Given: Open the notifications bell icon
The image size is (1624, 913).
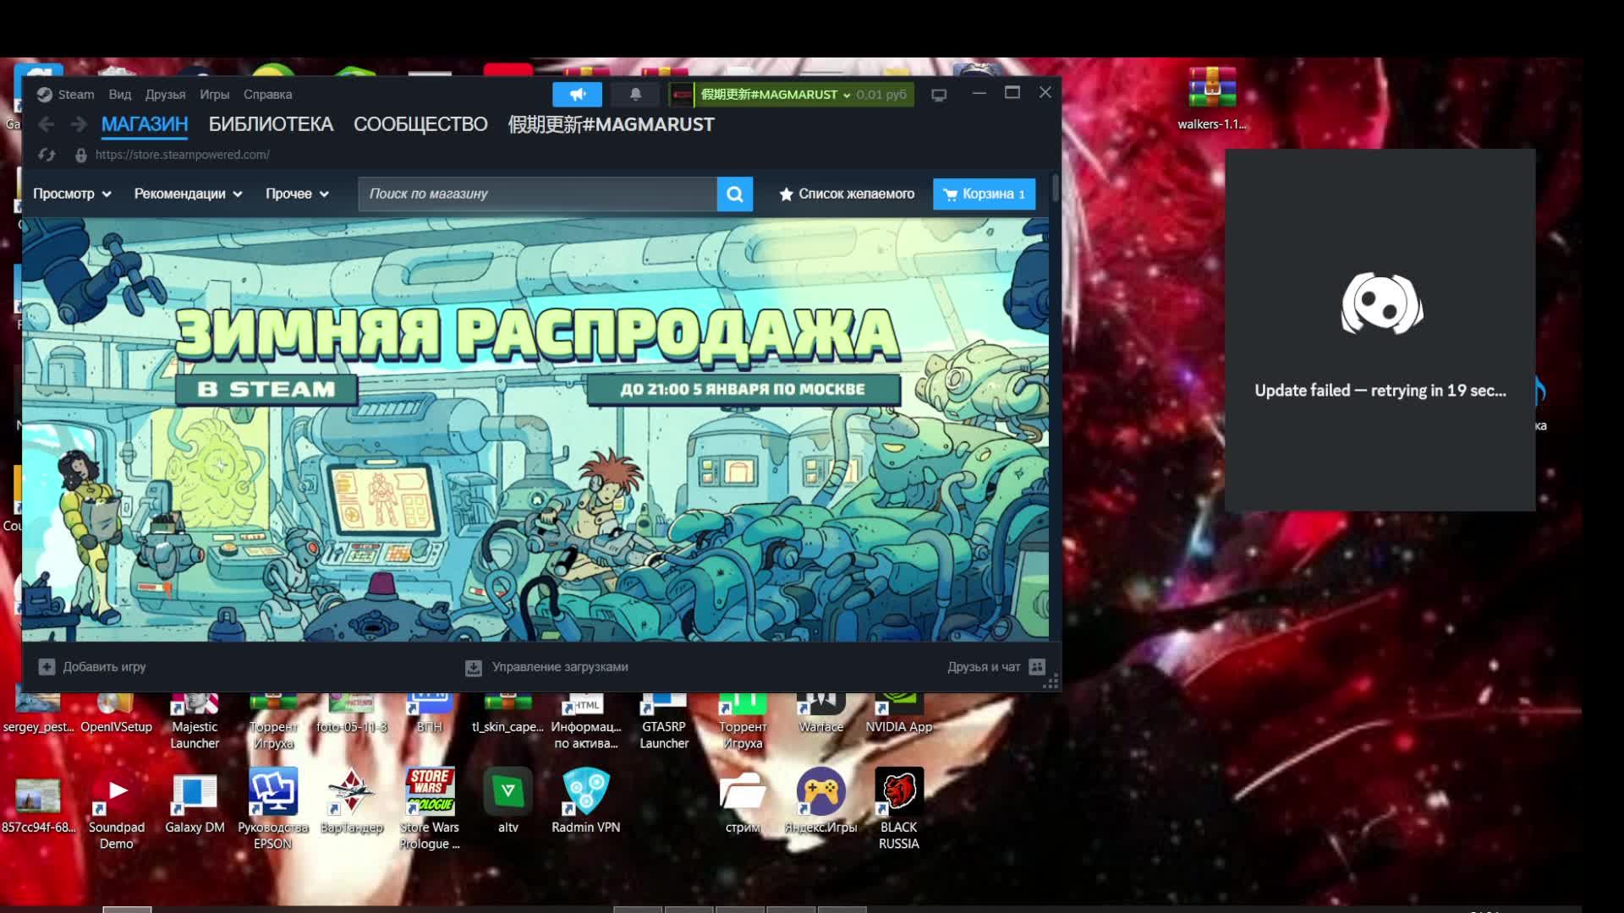Looking at the screenshot, I should pyautogui.click(x=635, y=95).
